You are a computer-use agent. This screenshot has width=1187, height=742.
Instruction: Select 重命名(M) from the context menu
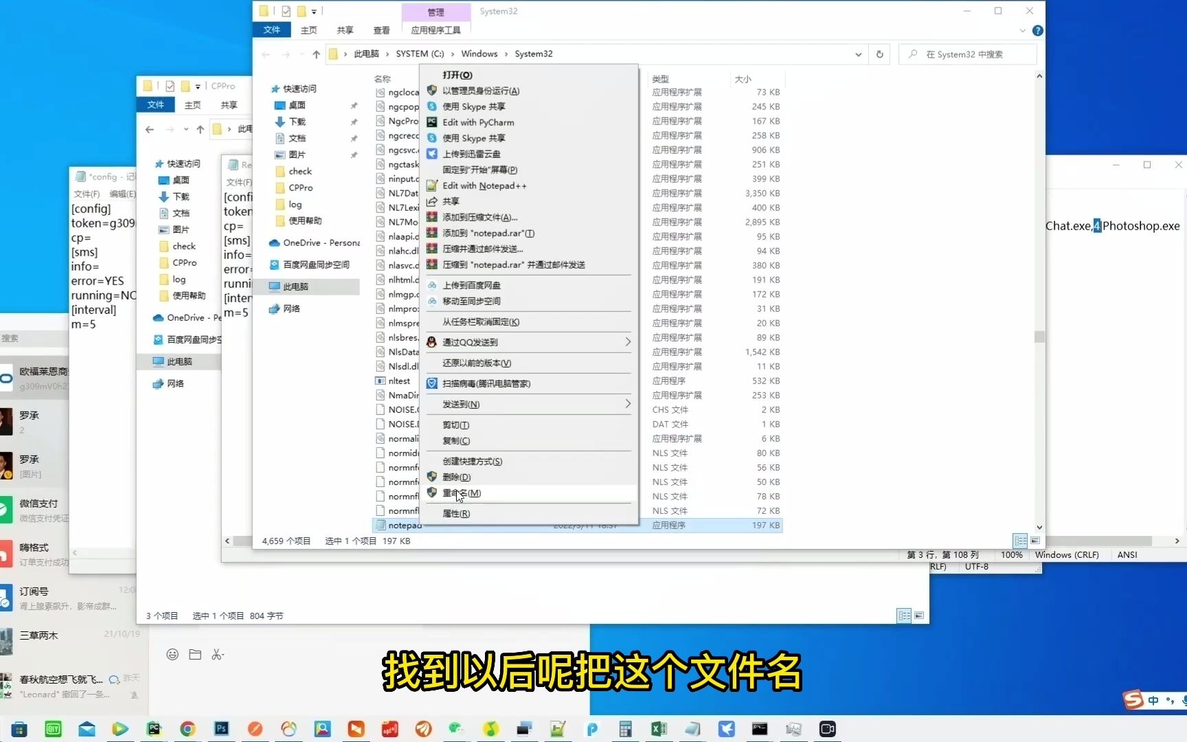pyautogui.click(x=460, y=493)
